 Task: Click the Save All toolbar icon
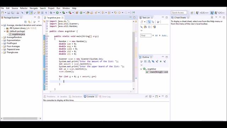click(x=13, y=13)
